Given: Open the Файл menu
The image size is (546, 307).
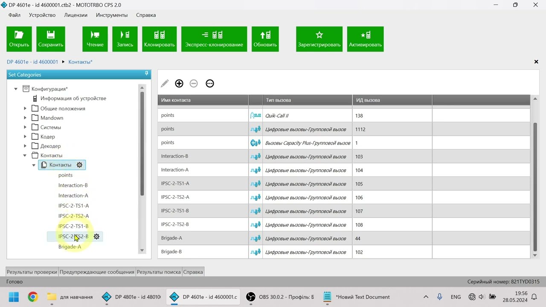Looking at the screenshot, I should point(15,15).
